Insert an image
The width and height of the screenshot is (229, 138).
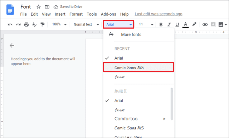pyautogui.click(x=221, y=25)
